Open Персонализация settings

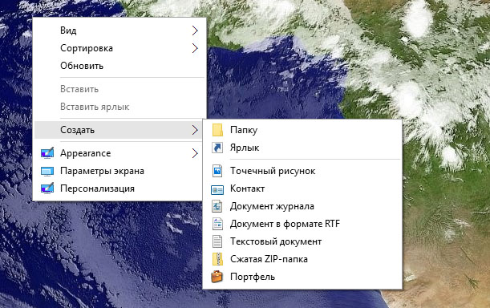119,188
